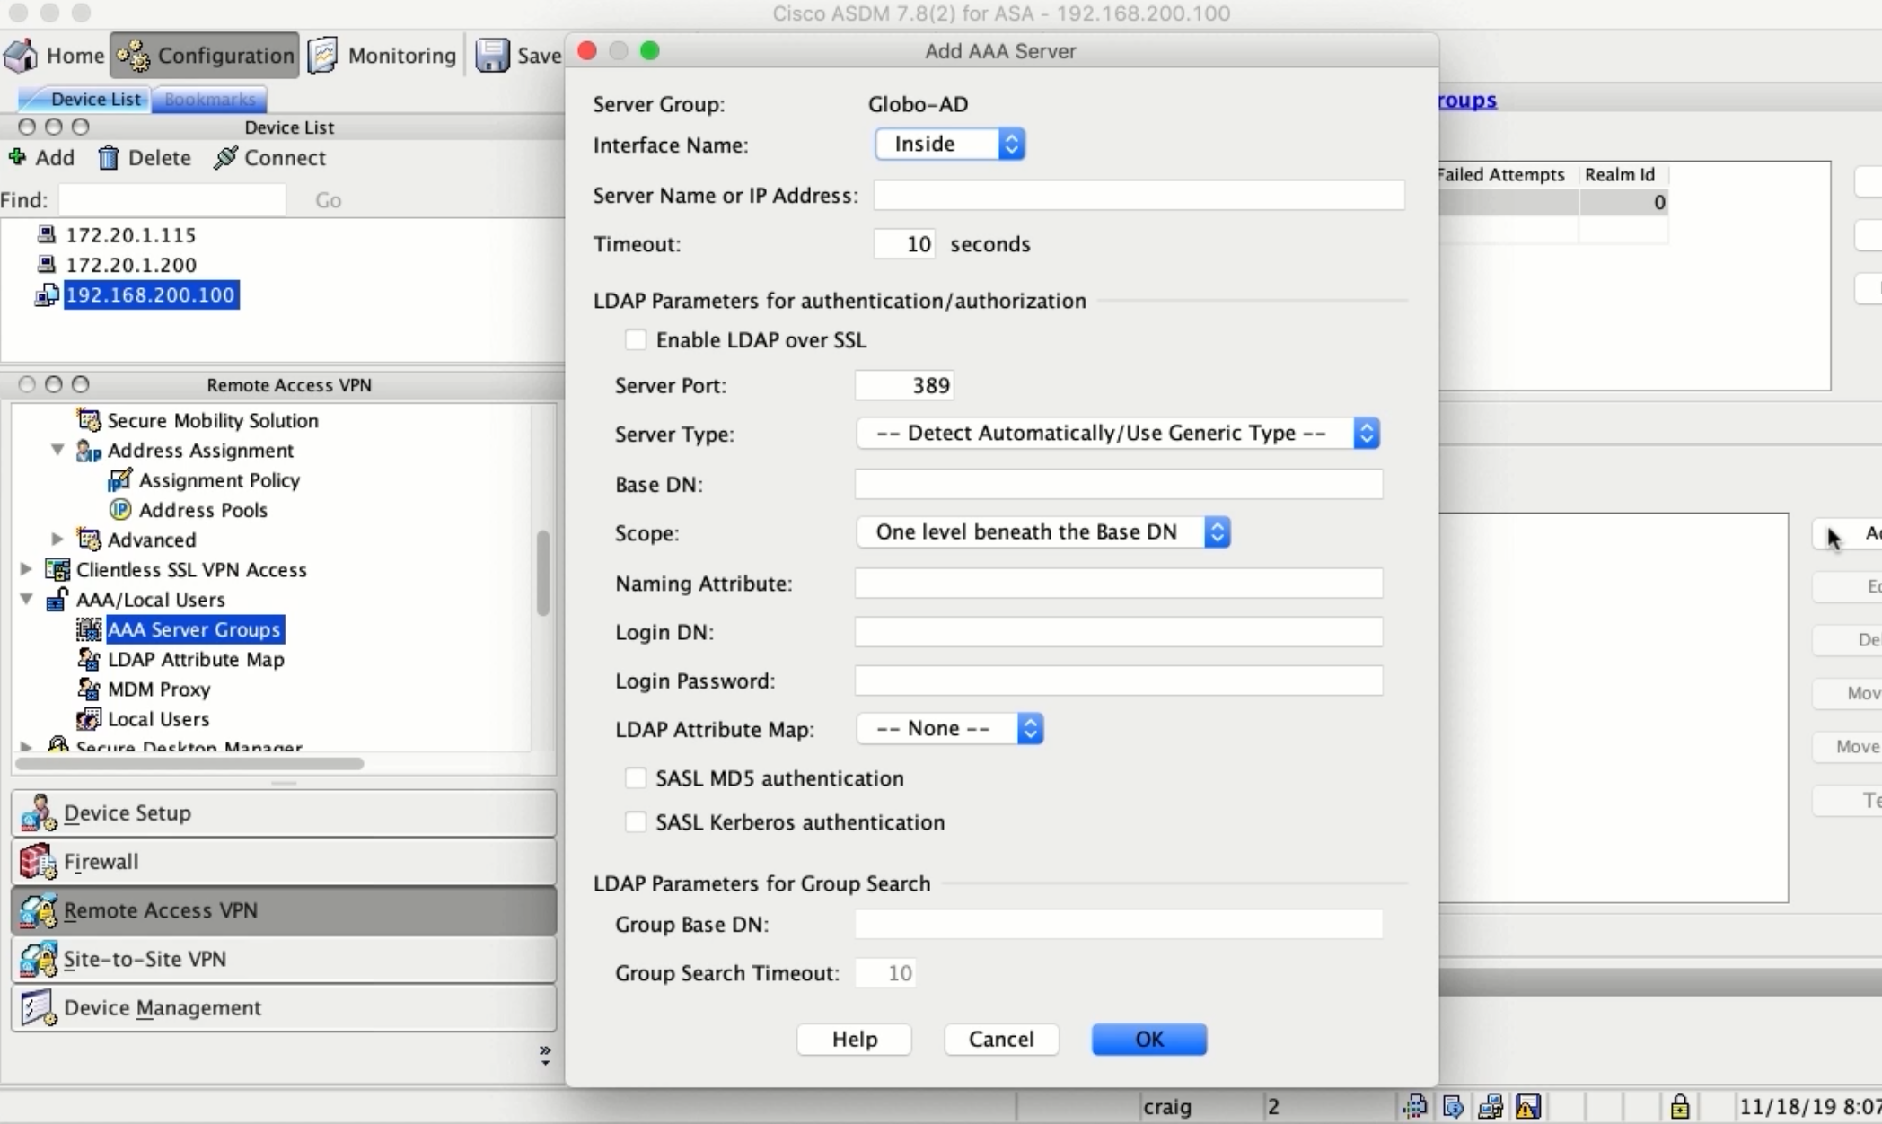Screen dimensions: 1882x1124
Task: Click the Home toolbar icon
Action: pyautogui.click(x=22, y=56)
